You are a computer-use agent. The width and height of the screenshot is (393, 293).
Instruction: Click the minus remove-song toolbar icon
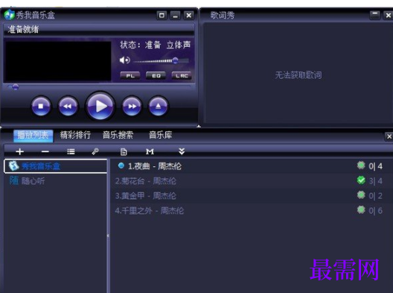(x=45, y=151)
